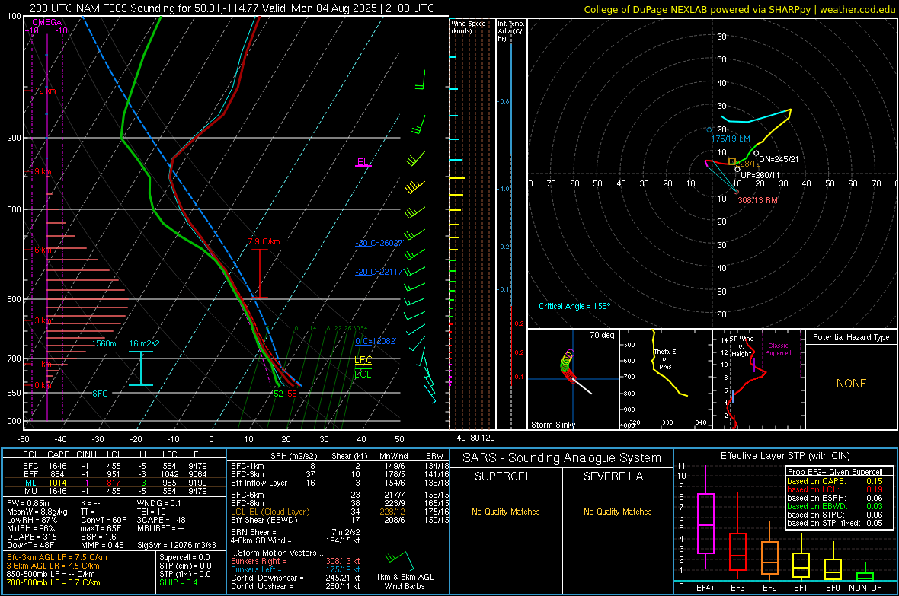
Task: Click the 6 km height marker
Action: [41, 250]
